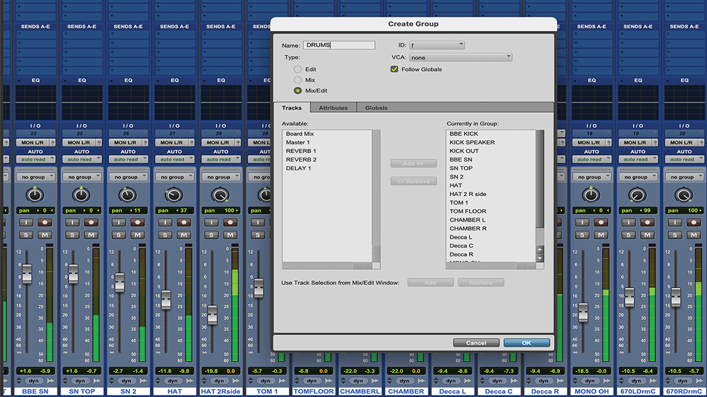The image size is (707, 397).
Task: Solo the HAT channel
Action: [x=165, y=234]
